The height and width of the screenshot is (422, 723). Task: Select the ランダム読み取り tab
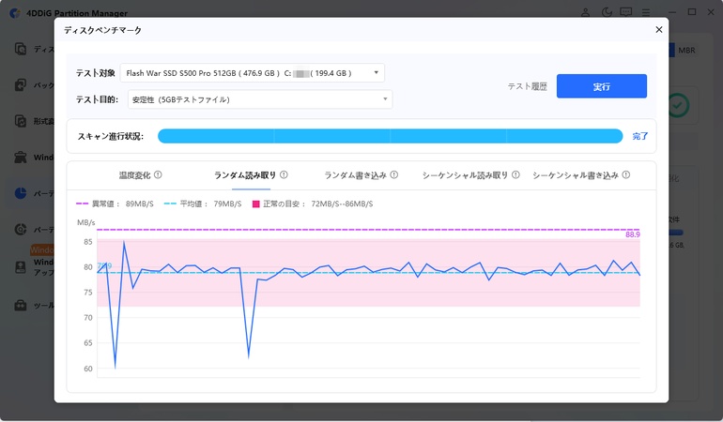(245, 175)
